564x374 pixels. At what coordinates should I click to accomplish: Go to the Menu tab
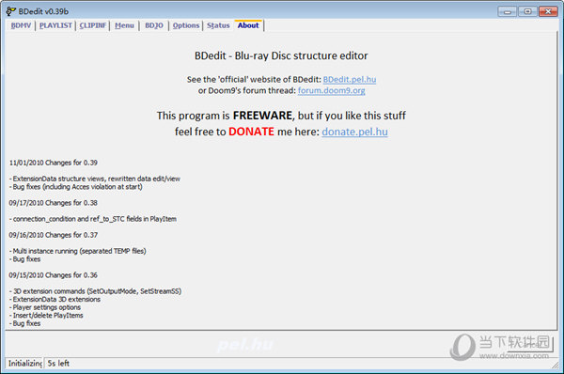pyautogui.click(x=124, y=25)
